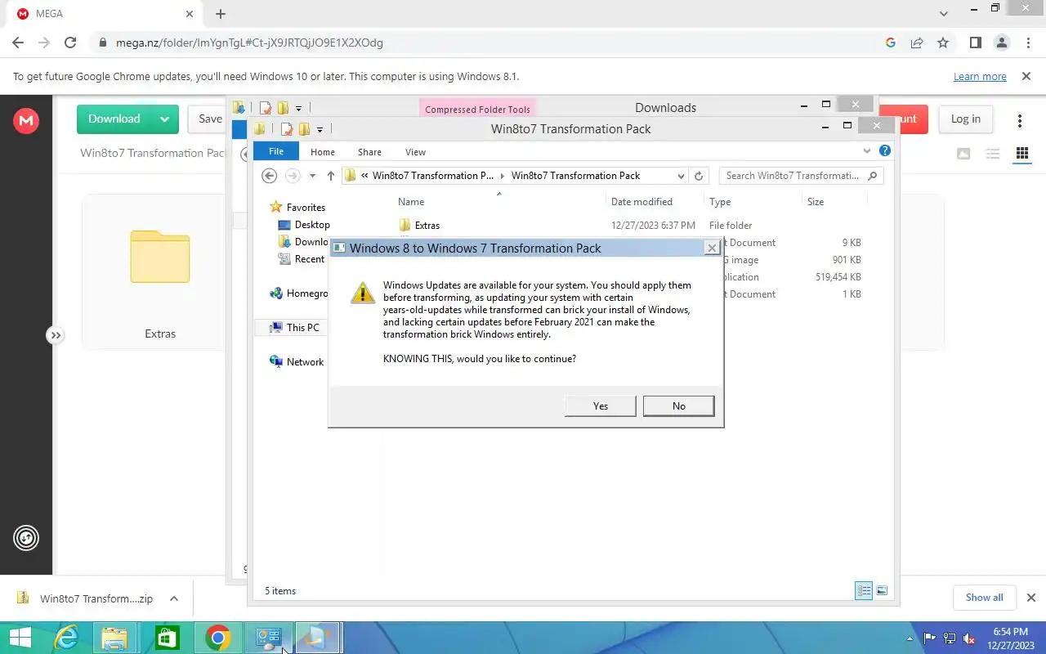Show all downloads in Chrome
This screenshot has height=654, width=1046.
[x=984, y=598]
